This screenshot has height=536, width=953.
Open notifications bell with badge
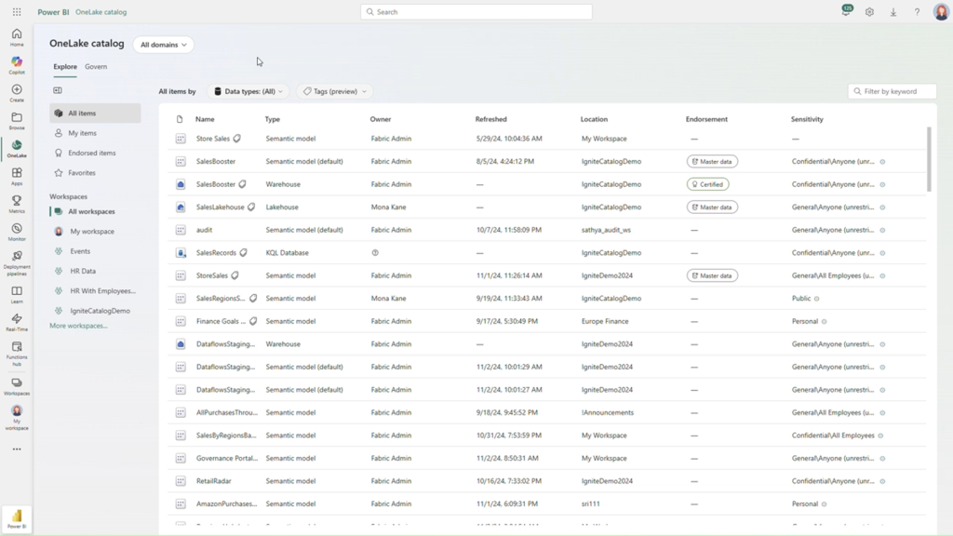pos(846,11)
